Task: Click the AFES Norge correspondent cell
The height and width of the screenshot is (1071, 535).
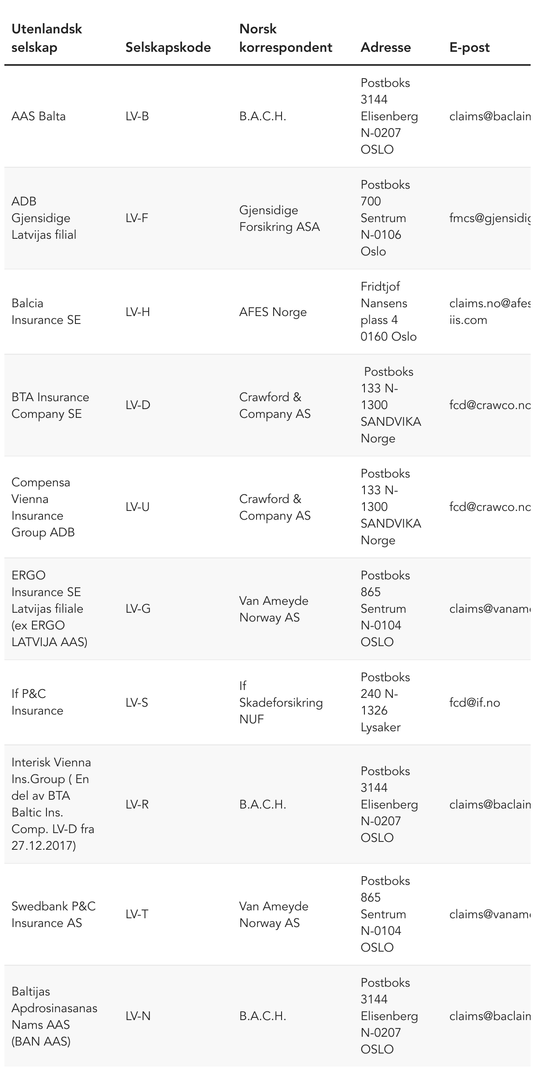Action: pos(273,312)
